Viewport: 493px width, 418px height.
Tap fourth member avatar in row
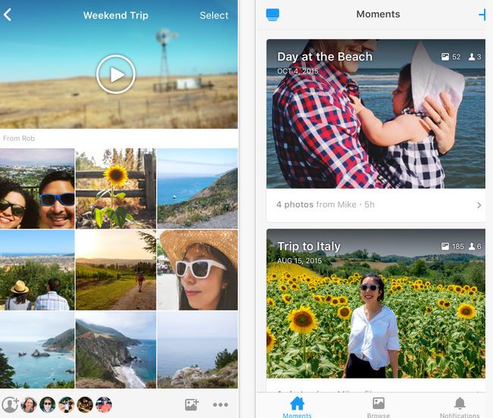coord(85,404)
